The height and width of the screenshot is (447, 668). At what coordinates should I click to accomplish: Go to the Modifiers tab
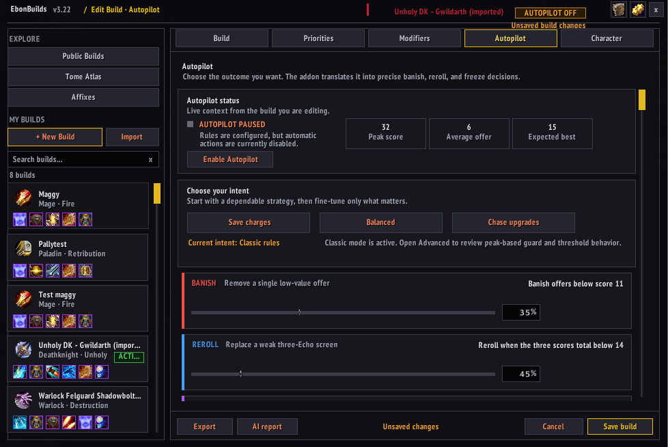(414, 38)
